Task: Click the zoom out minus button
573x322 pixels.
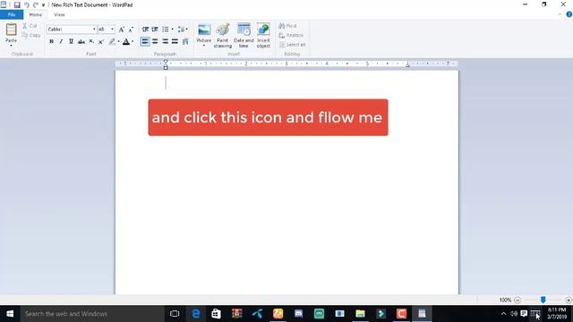Action: (517, 301)
